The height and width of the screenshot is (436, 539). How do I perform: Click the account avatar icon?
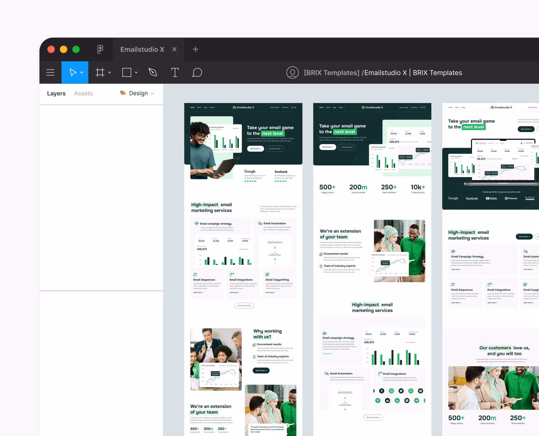pos(293,72)
